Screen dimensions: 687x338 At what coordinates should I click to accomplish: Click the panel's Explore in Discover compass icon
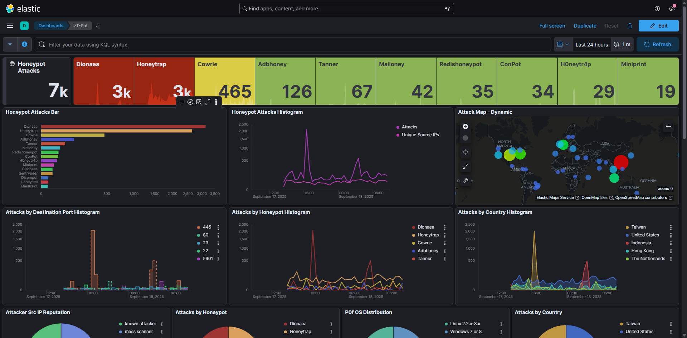pos(190,102)
